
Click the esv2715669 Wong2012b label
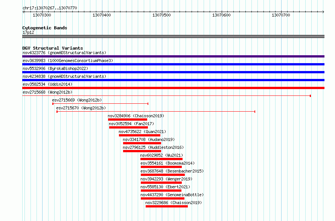point(77,100)
